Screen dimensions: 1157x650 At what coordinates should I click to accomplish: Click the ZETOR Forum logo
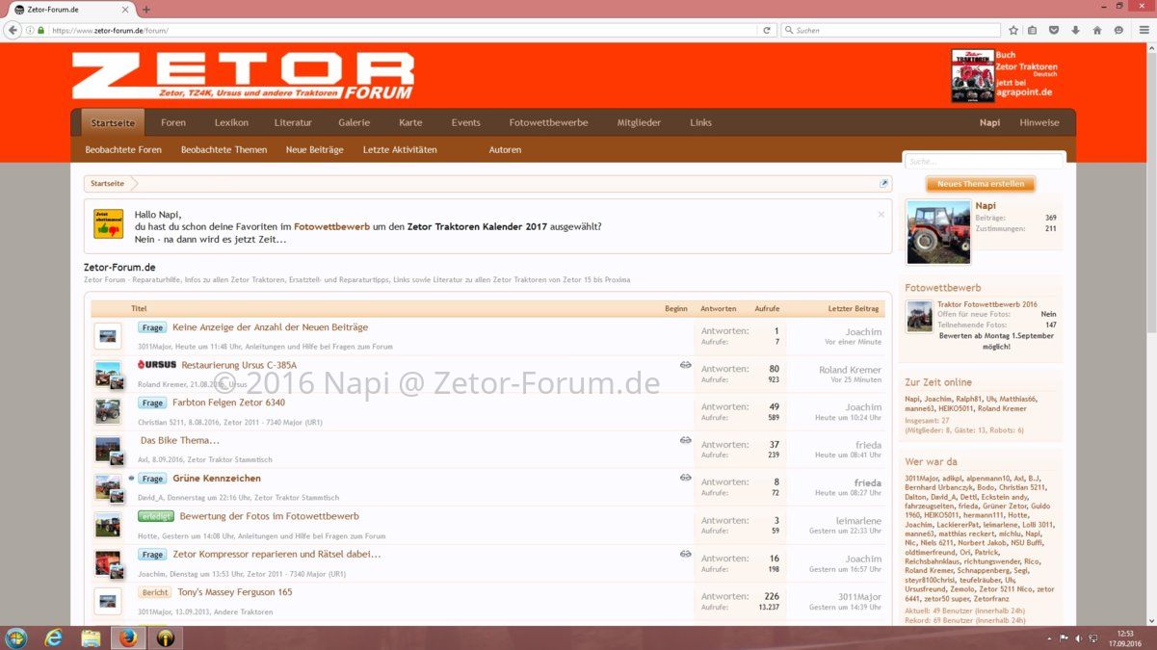pyautogui.click(x=243, y=75)
